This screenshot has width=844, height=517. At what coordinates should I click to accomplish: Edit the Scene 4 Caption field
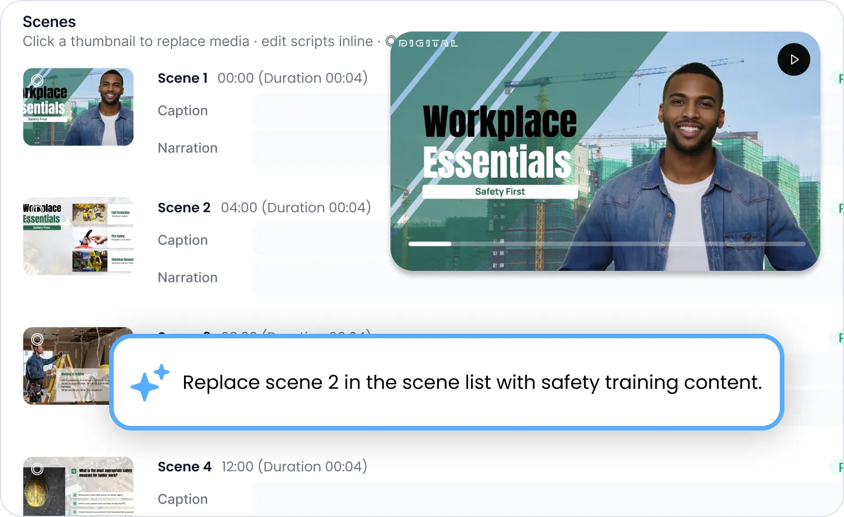(547, 499)
